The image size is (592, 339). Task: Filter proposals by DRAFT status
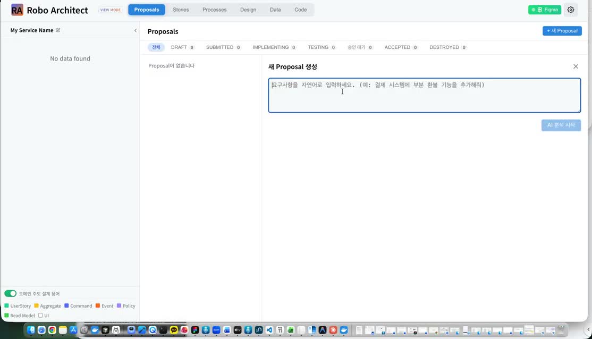pyautogui.click(x=182, y=47)
